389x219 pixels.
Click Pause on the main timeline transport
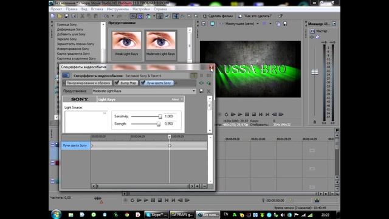(153, 200)
